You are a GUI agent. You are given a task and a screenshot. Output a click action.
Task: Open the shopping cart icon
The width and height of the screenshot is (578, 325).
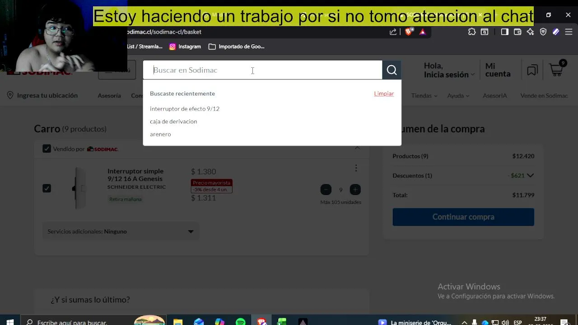557,69
